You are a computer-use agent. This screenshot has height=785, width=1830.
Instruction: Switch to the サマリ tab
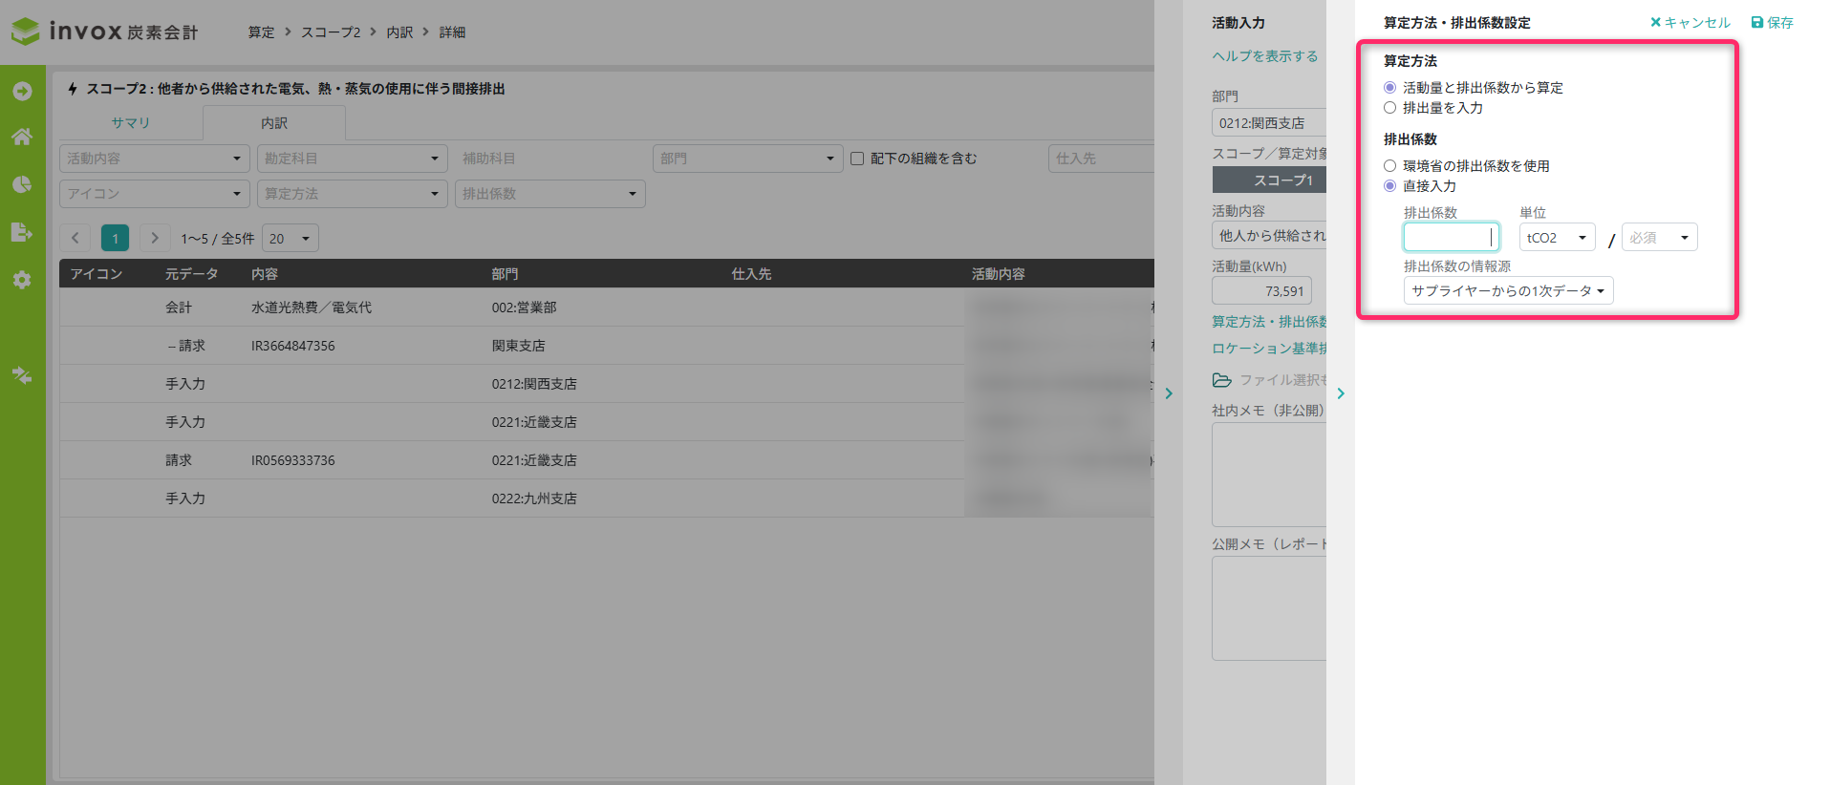(x=130, y=123)
